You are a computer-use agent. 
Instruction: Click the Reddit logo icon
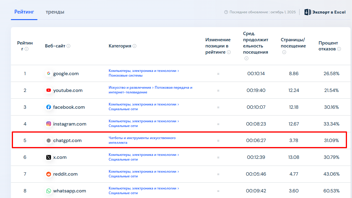pyautogui.click(x=49, y=174)
